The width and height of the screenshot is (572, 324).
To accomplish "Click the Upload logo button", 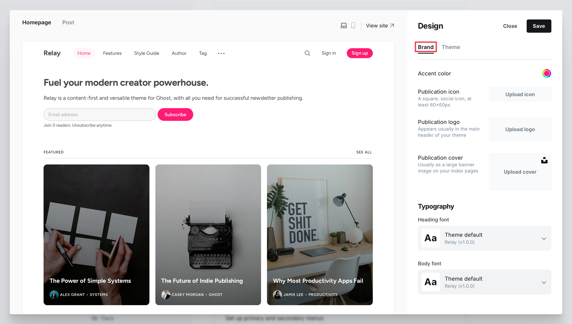I will pyautogui.click(x=520, y=129).
